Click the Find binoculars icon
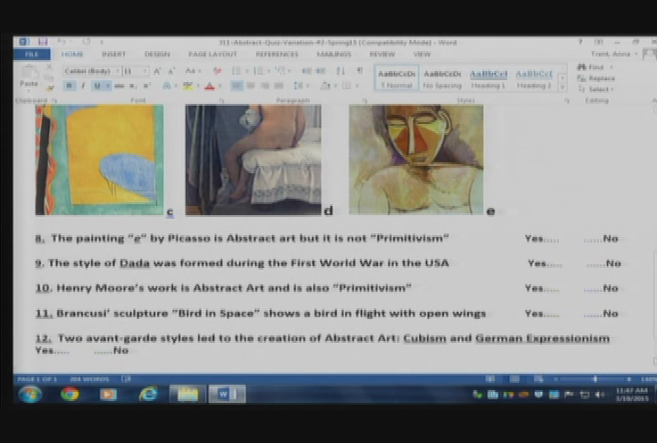Viewport: 657px width, 443px height. point(581,67)
